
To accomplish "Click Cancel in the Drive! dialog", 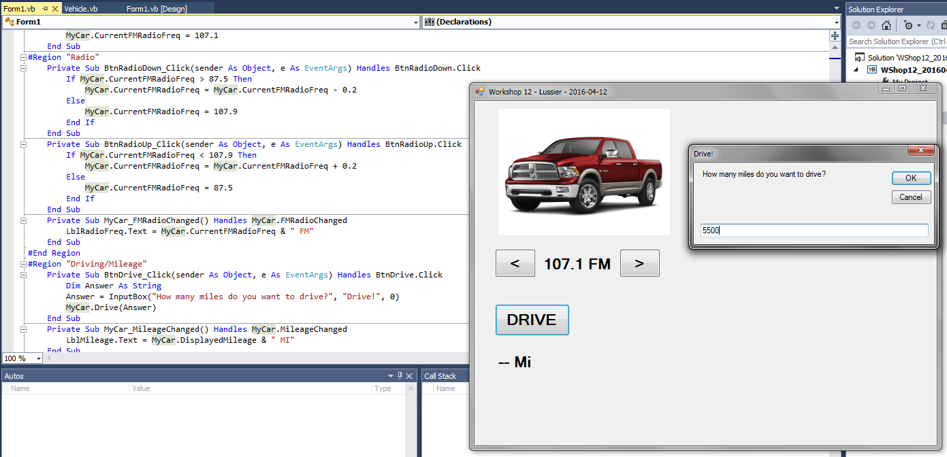I will click(911, 197).
